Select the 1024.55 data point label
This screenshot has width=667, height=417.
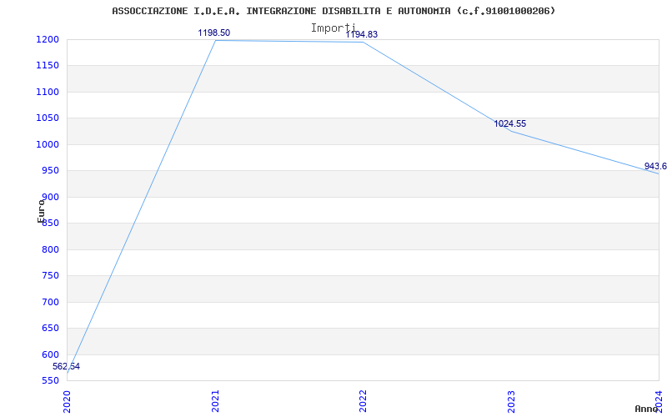(509, 123)
